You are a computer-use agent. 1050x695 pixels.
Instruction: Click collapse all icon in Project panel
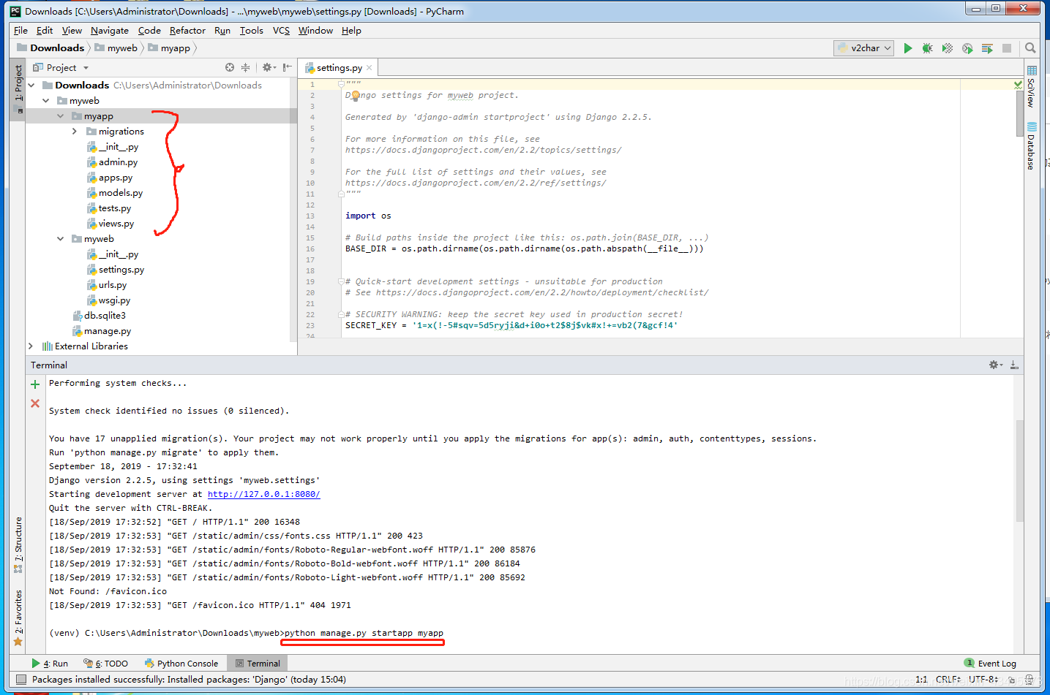tap(246, 67)
